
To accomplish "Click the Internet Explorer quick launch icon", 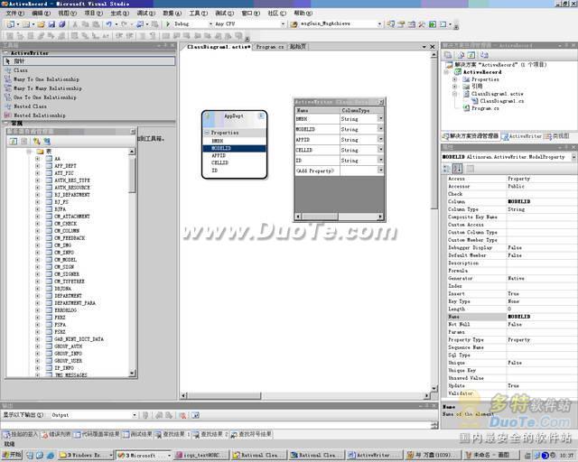I will pos(51,456).
